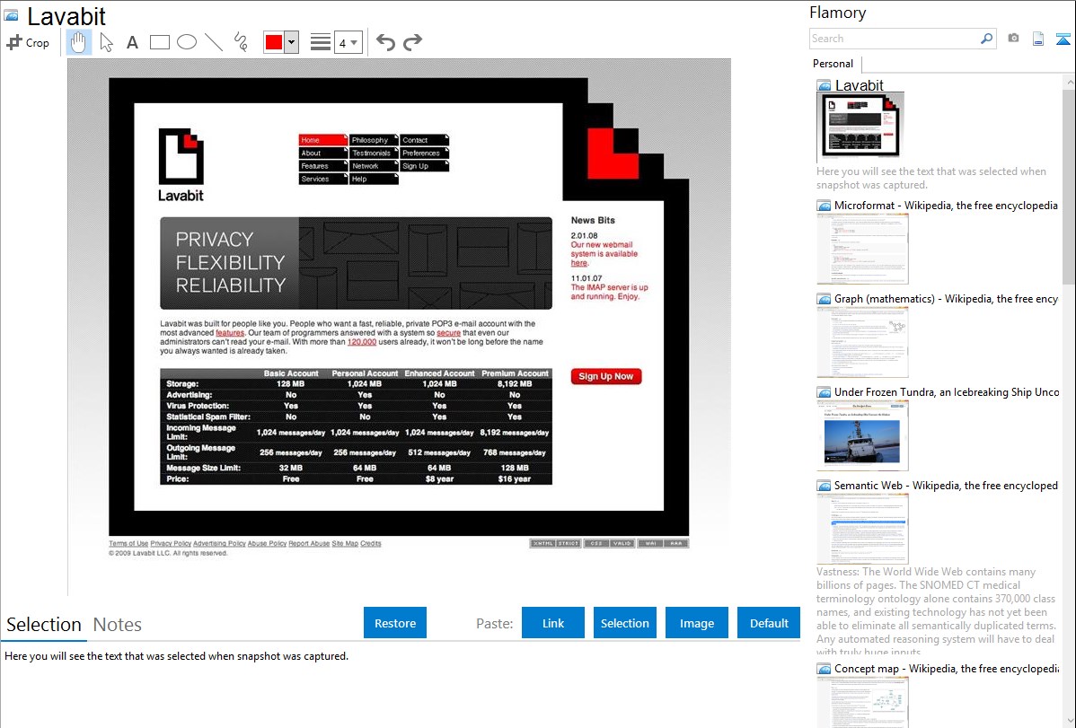This screenshot has height=728, width=1076.
Task: Click the icon beside Graph (mathematics) title
Action: [824, 299]
